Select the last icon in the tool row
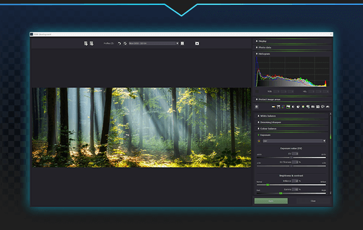363x230 pixels. point(327,107)
